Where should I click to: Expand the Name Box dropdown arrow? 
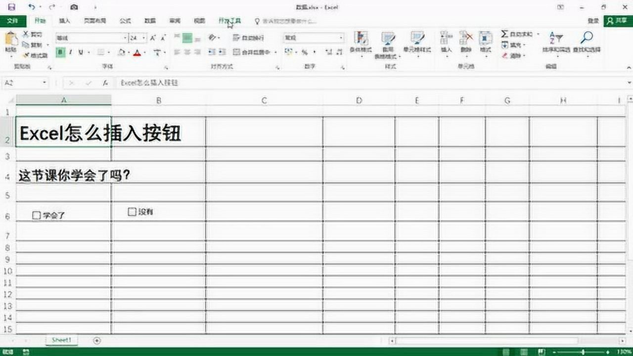pyautogui.click(x=45, y=84)
